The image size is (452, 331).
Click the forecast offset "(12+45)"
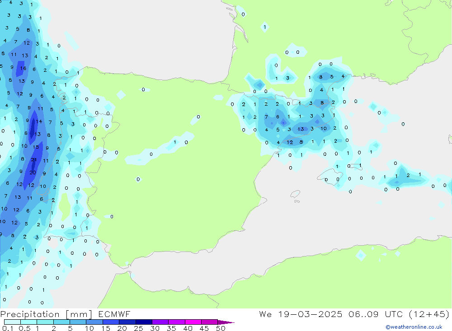pyautogui.click(x=429, y=314)
